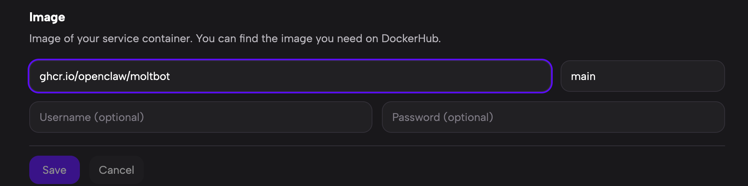Click the Password placeholder text
The image size is (748, 186).
(x=442, y=117)
